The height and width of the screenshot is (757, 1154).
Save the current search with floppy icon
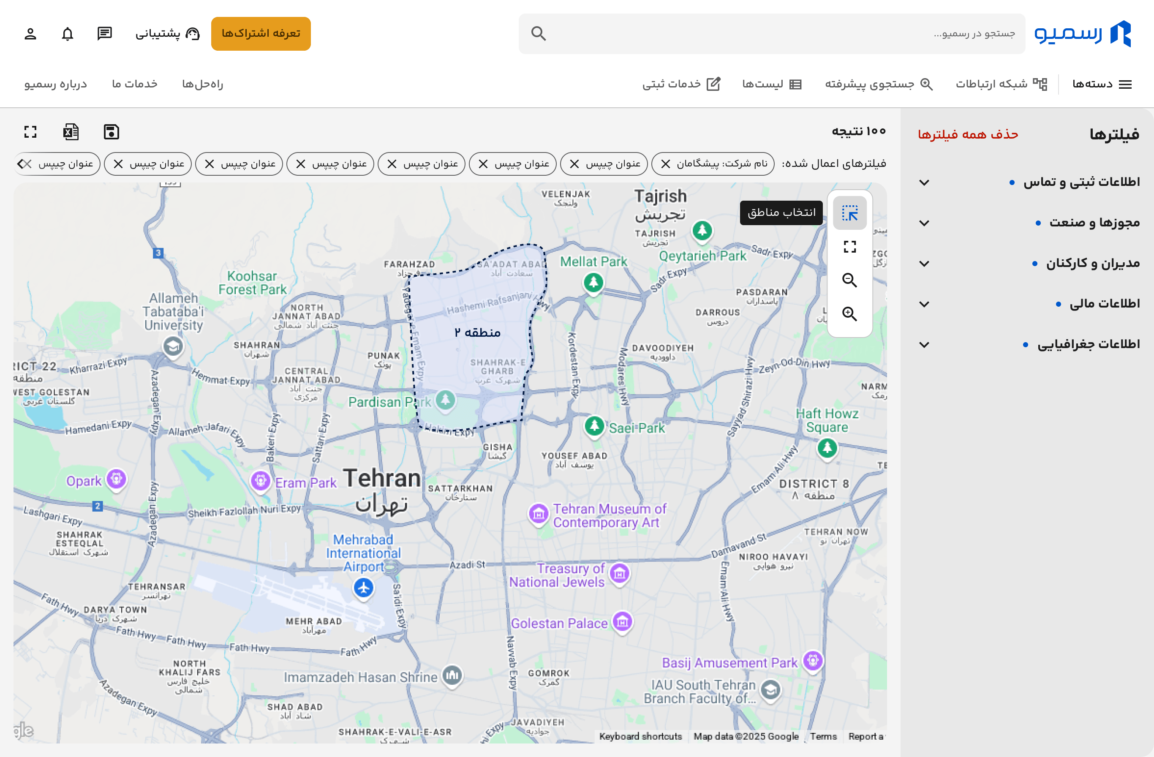[x=112, y=132]
